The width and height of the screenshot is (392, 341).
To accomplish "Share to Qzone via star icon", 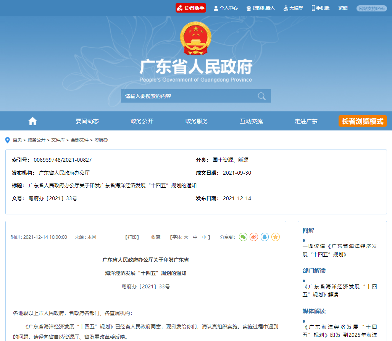I will click(x=276, y=237).
